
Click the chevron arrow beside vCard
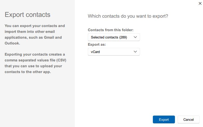[x=135, y=52]
